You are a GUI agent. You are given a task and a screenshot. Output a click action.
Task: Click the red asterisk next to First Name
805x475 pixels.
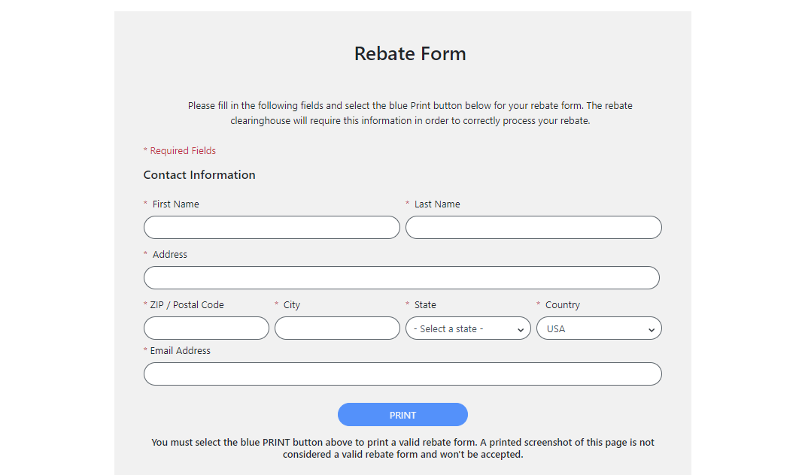click(x=144, y=203)
